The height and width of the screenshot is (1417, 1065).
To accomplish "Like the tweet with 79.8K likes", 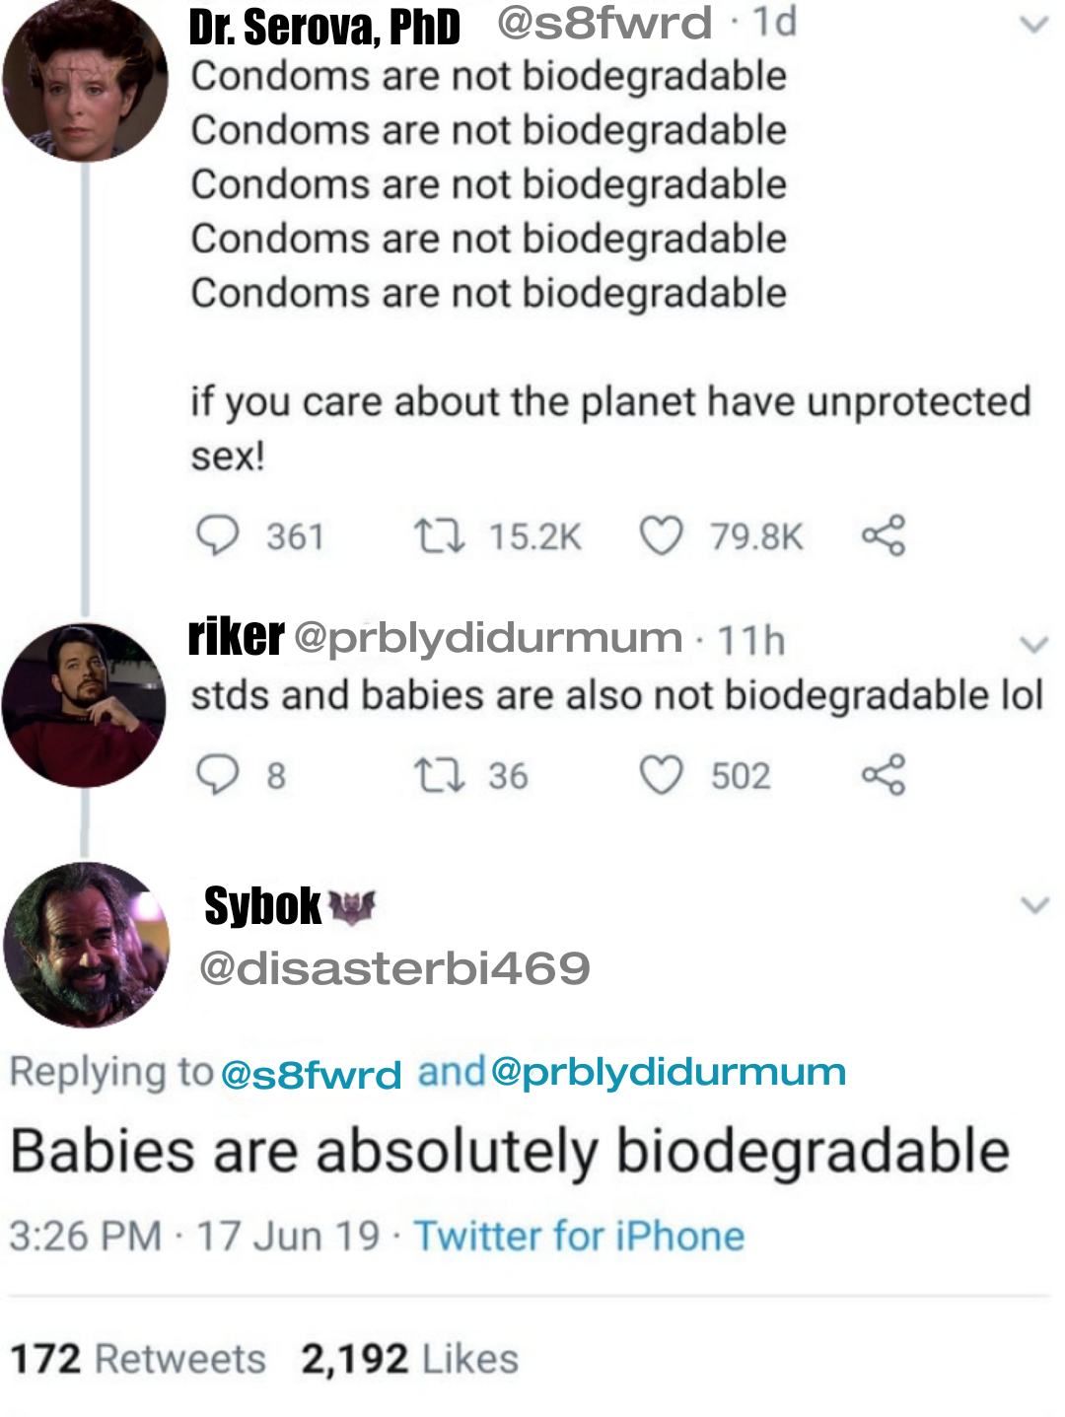I will [661, 535].
